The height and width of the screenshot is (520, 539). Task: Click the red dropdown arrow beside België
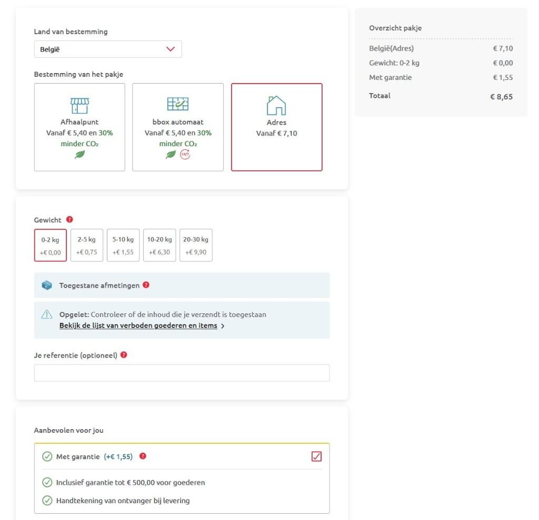(170, 49)
